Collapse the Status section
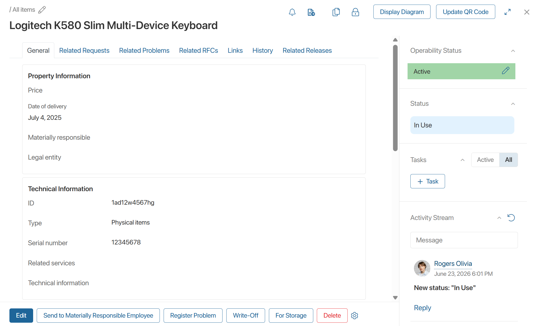The width and height of the screenshot is (535, 326). (x=513, y=104)
